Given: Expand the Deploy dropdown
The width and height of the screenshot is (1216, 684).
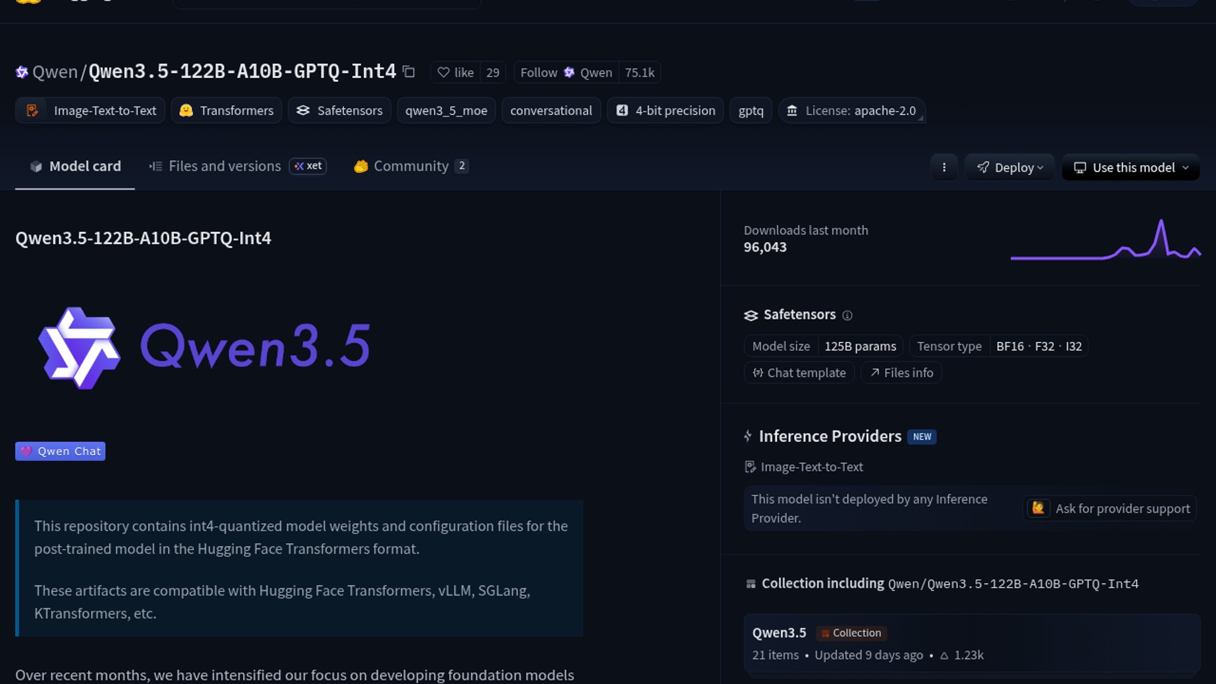Looking at the screenshot, I should click(1010, 167).
